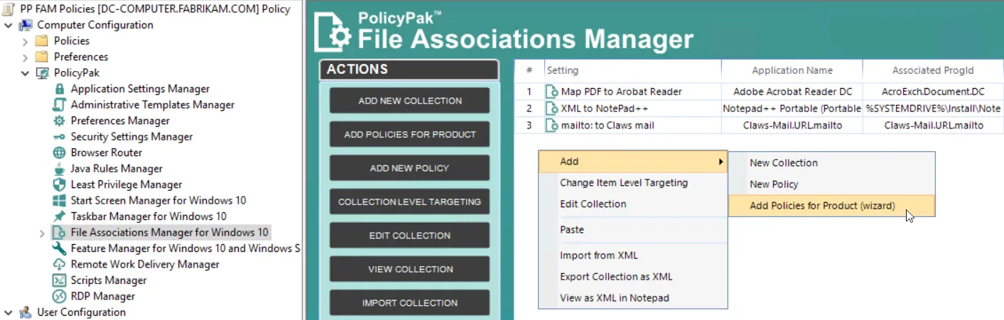Click the Taskbar Manager pin icon
Screen dimensions: 1004x320
pos(60,216)
